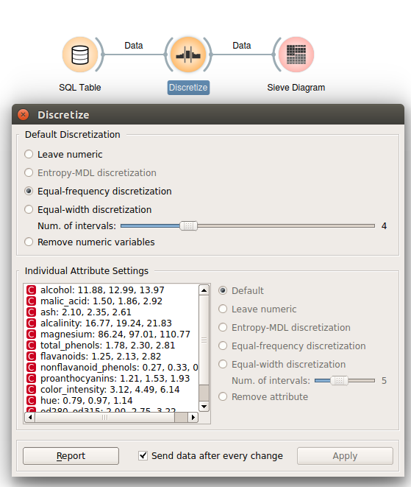
Task: Select the nonflavanoid_phenols attribute row
Action: [111, 368]
